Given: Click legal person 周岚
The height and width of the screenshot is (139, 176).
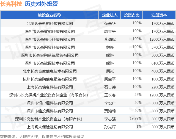Looking at the screenshot, I should coord(110,71).
